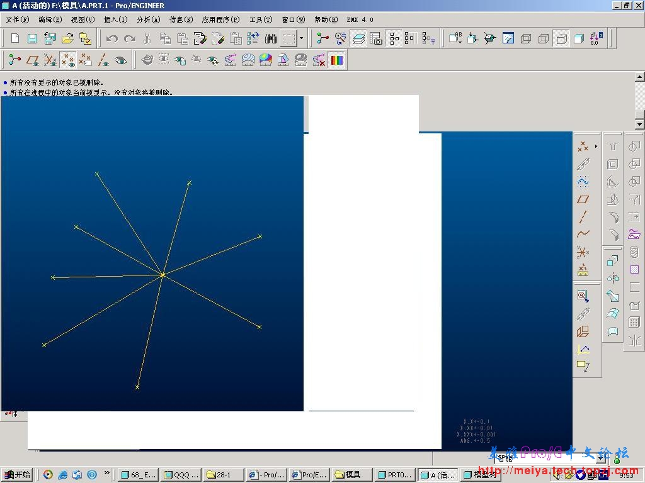645x483 pixels.
Task: Open the datum point tool flyout arrow
Action: (x=596, y=146)
